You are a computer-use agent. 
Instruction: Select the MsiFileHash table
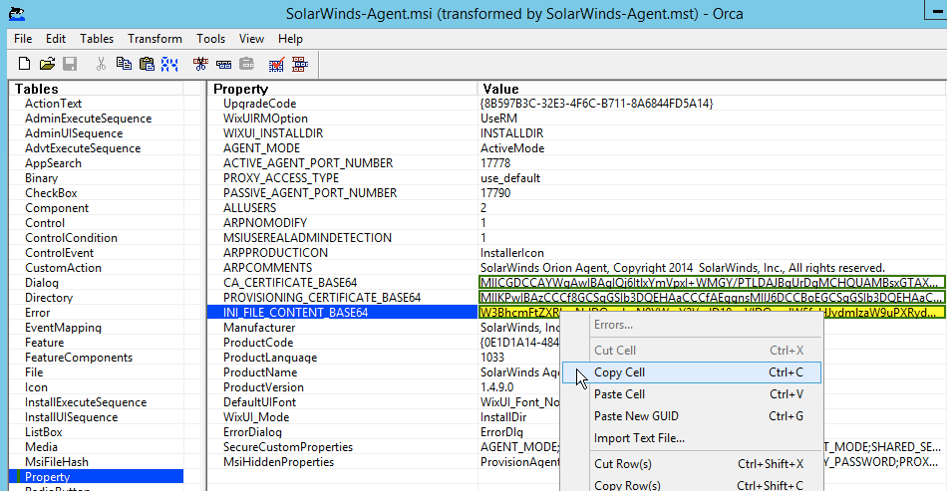(x=57, y=462)
